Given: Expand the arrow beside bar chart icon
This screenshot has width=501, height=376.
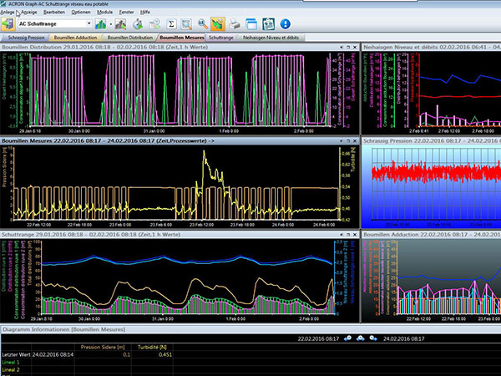Looking at the screenshot, I should click(x=111, y=24).
